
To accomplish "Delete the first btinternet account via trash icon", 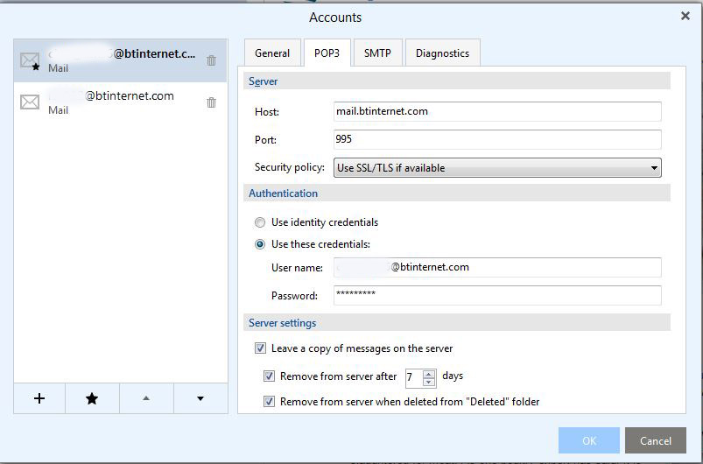I will pyautogui.click(x=211, y=60).
